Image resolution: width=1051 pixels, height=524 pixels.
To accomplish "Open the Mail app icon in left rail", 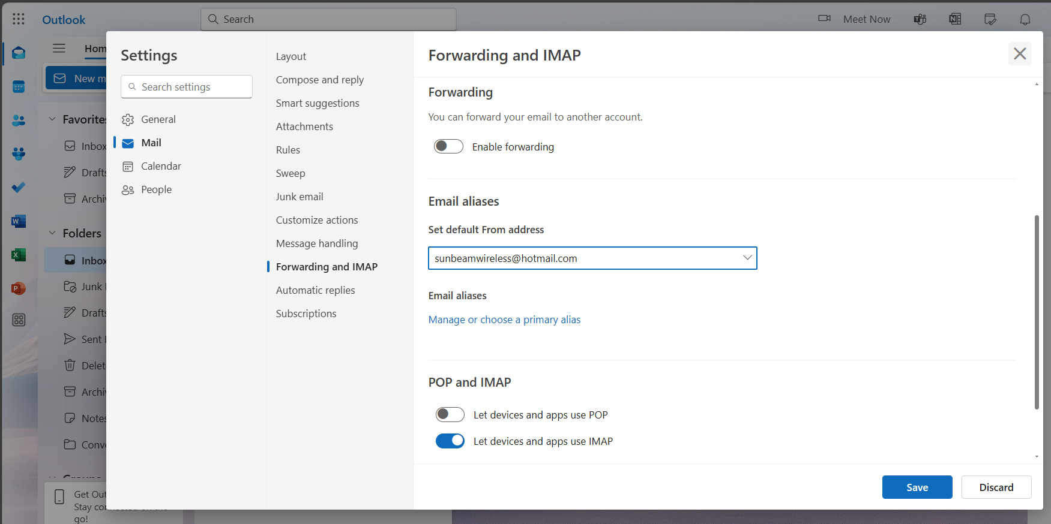I will [19, 53].
